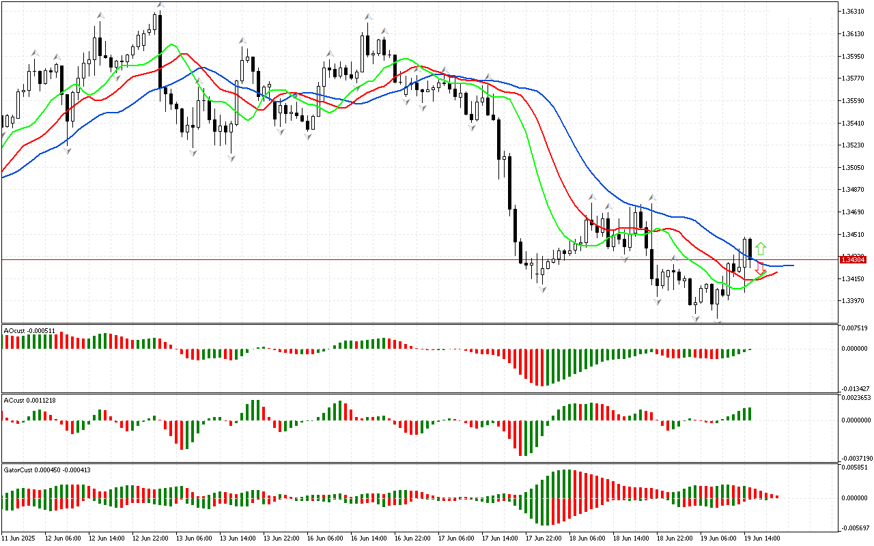
Task: Click the 19 Jun 14:00 time label
Action: pyautogui.click(x=761, y=538)
